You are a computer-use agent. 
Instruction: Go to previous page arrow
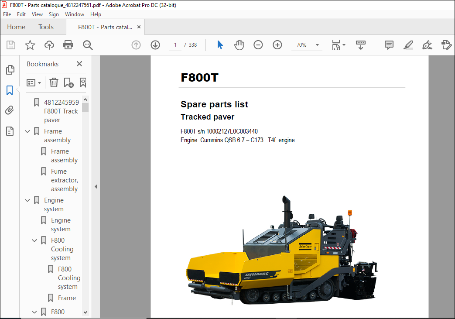point(136,45)
